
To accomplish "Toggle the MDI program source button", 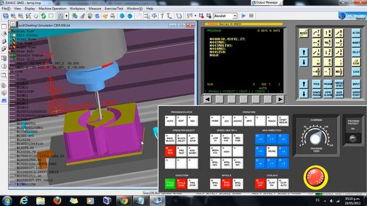I will [193, 121].
